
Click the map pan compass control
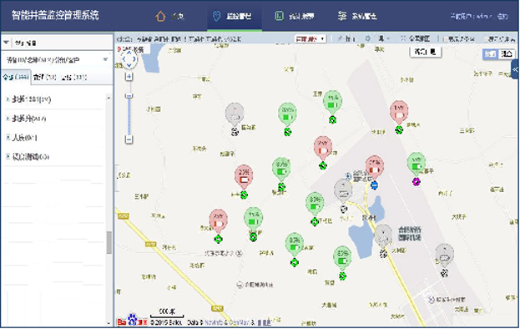129,59
